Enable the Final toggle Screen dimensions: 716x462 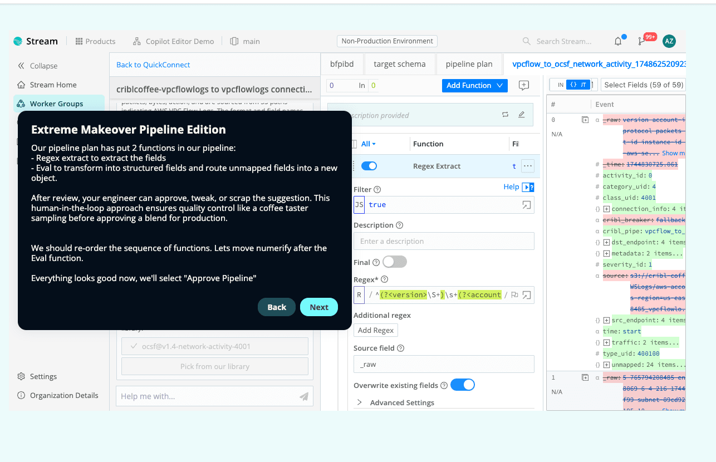point(395,262)
